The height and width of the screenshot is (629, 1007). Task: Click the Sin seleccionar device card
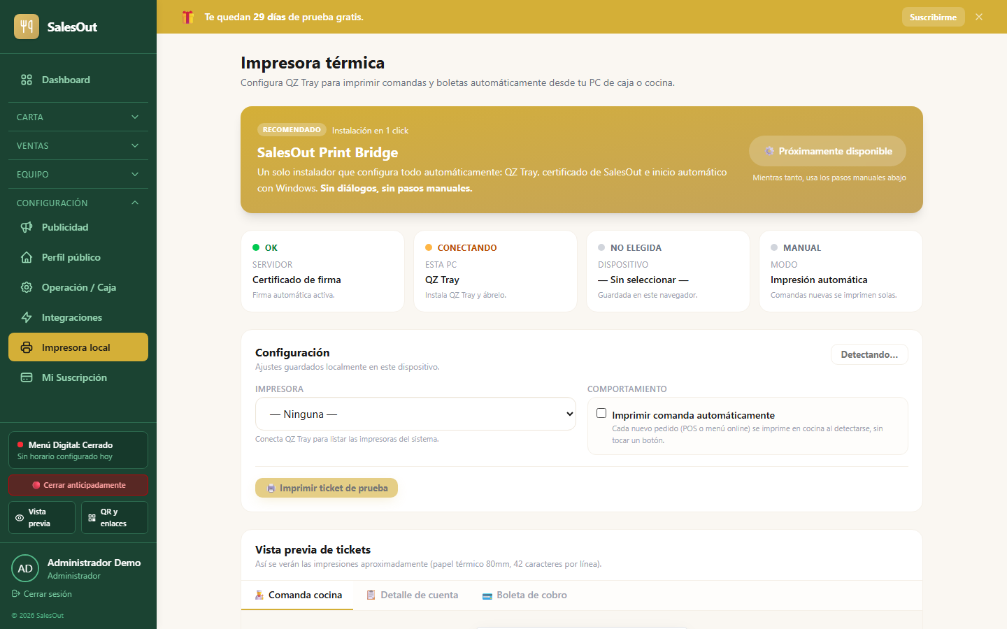(x=668, y=271)
